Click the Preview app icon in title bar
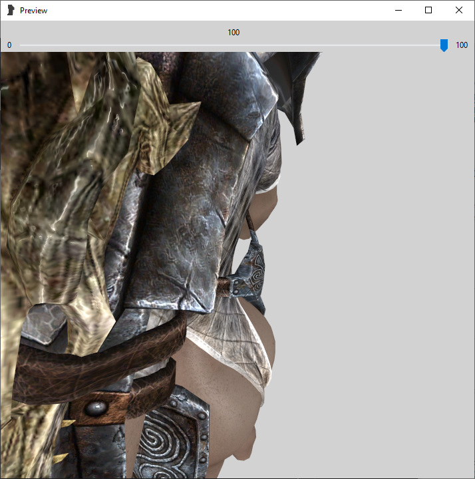The image size is (475, 479). [11, 10]
